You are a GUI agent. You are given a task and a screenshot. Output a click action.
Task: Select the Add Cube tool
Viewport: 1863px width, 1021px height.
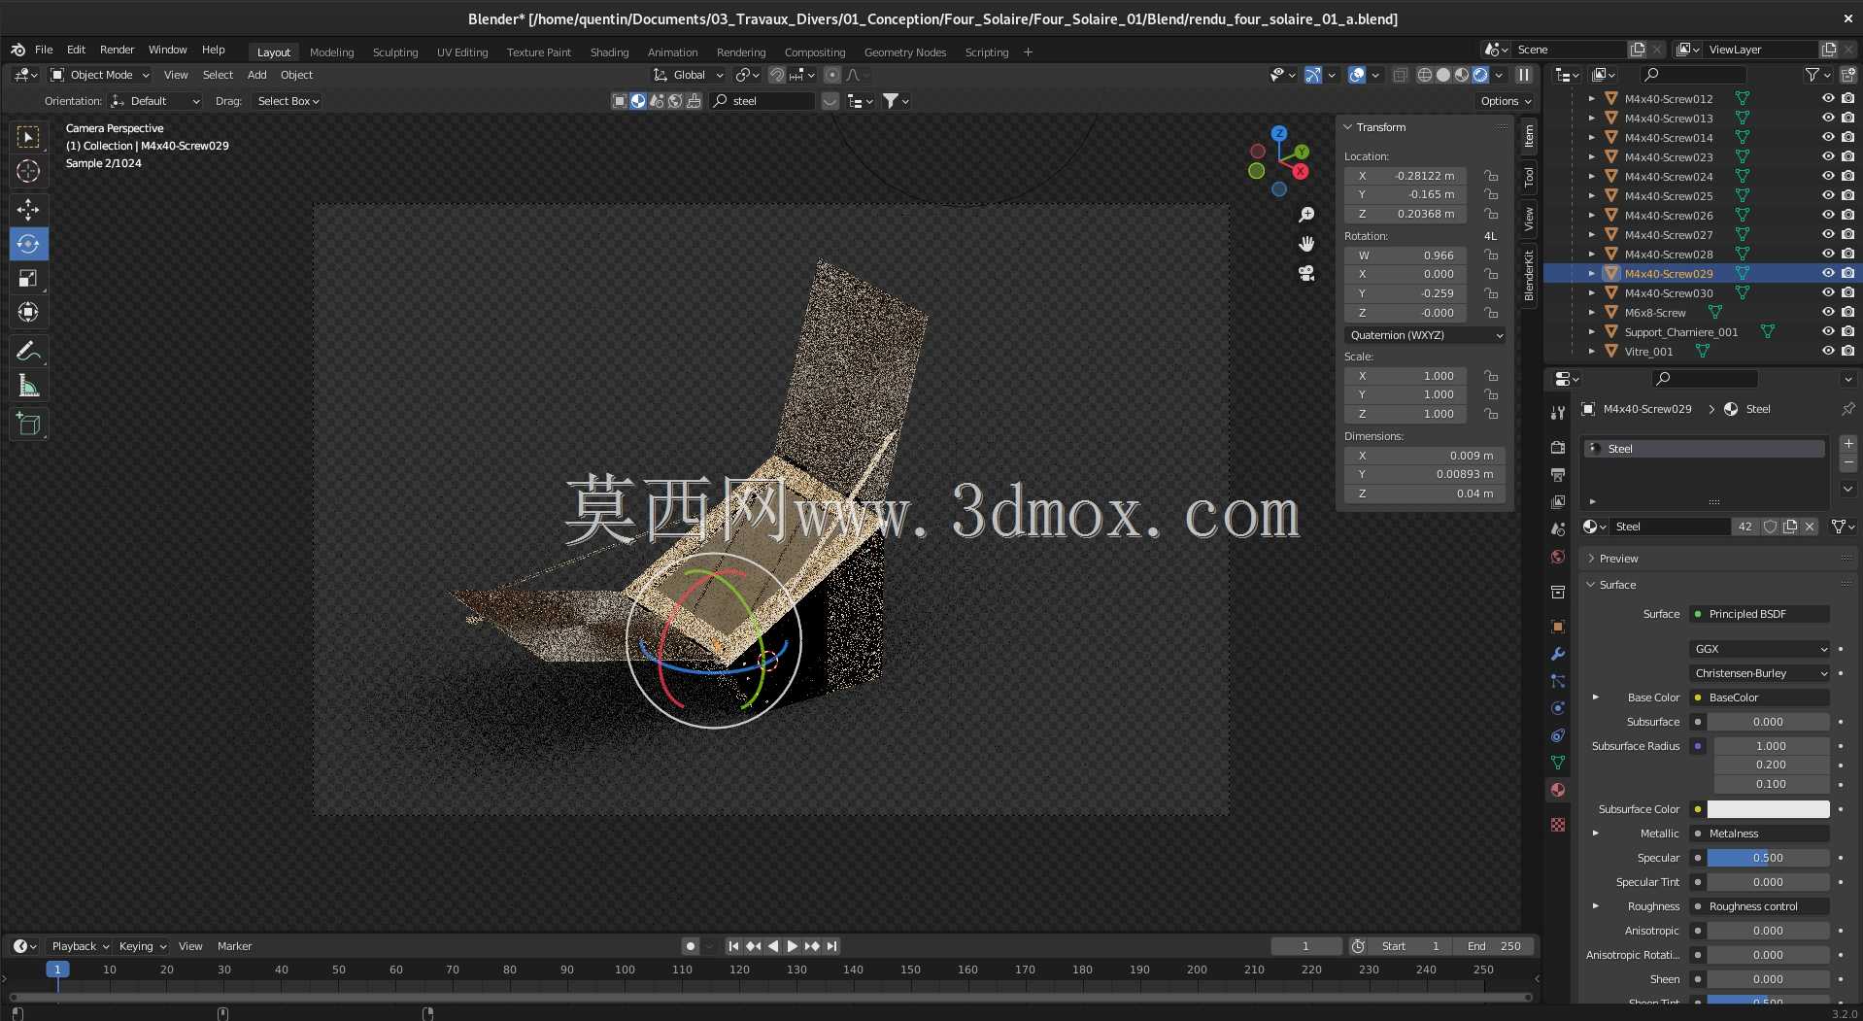coord(28,424)
